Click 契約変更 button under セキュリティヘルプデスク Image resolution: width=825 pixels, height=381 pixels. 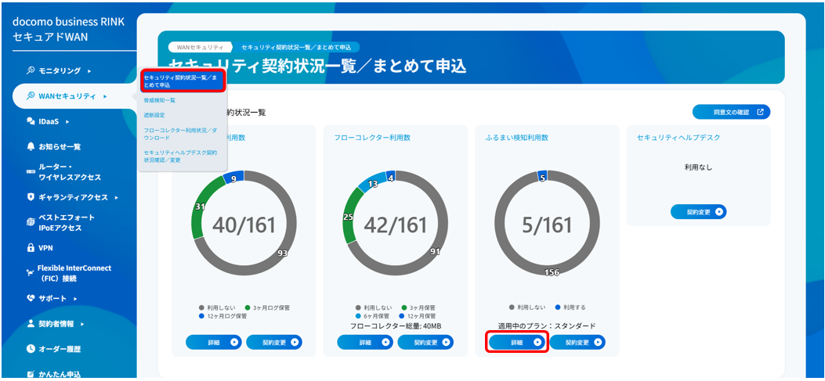point(698,212)
